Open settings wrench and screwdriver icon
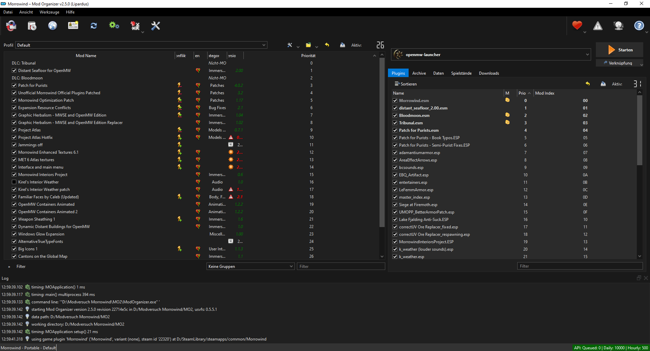 155,26
